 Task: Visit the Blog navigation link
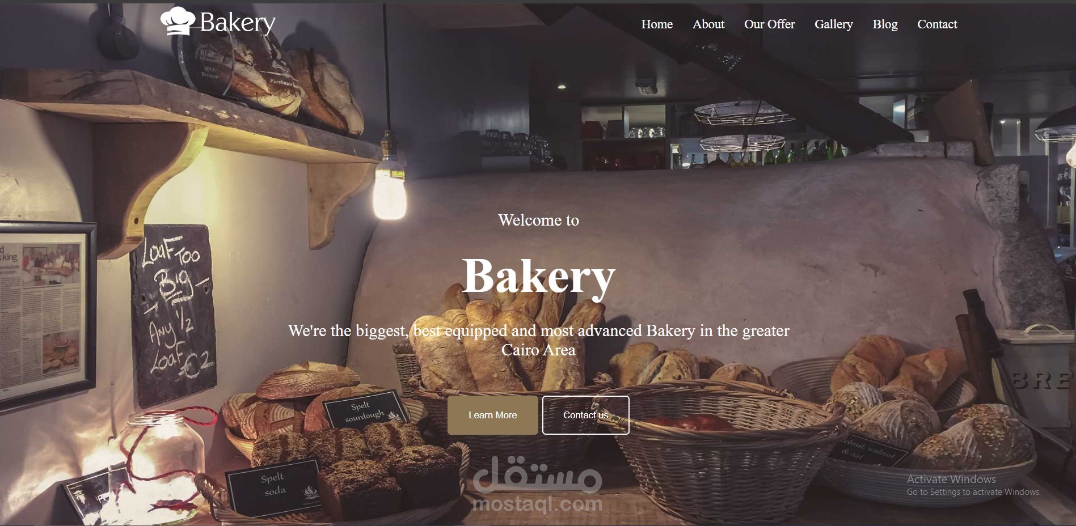coord(885,24)
